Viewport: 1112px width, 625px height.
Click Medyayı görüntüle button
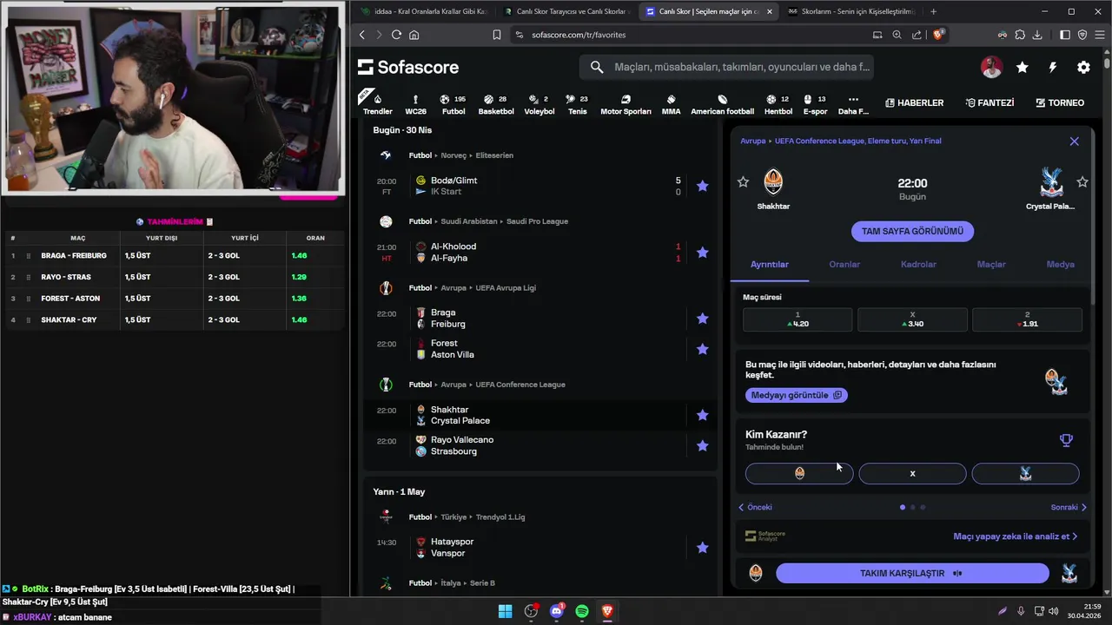(796, 395)
